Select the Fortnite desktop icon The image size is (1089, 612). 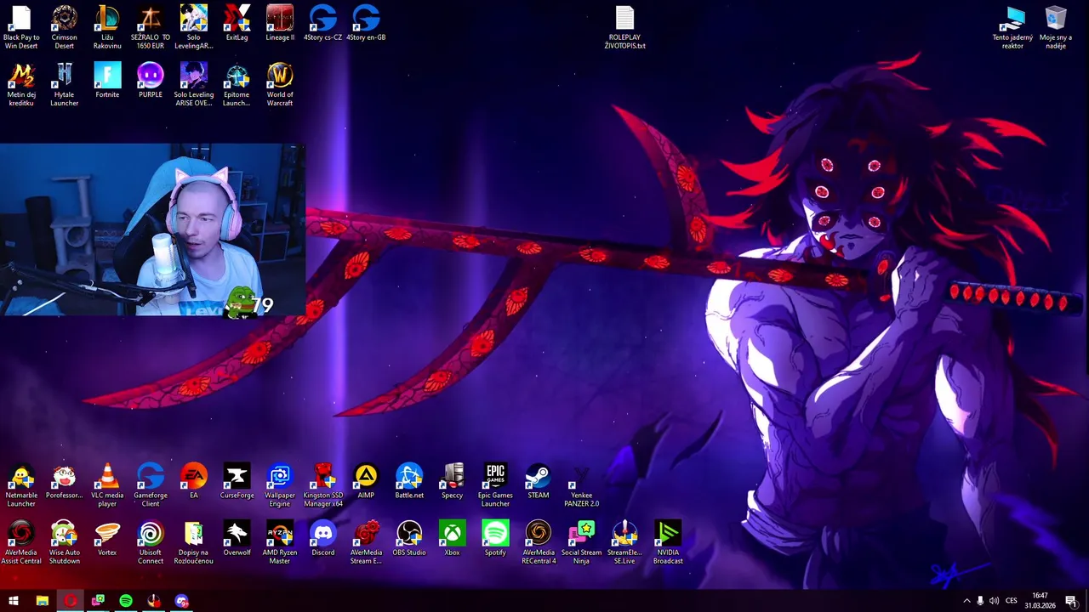(x=107, y=81)
